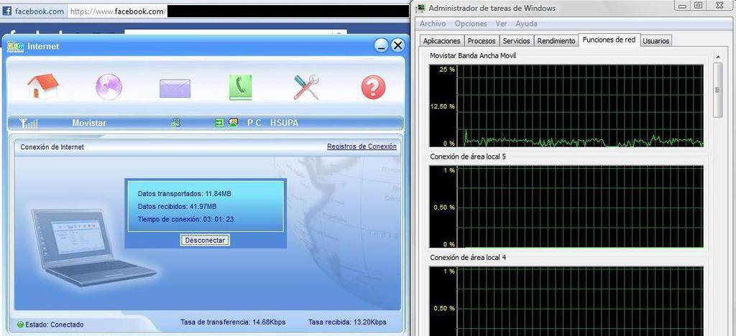
Task: Click the picture status icon beside PC
Action: coord(233,123)
